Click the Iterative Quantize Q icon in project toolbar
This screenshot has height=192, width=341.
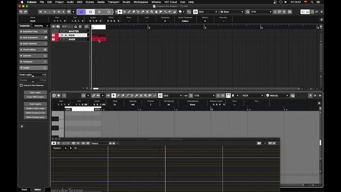[248, 12]
